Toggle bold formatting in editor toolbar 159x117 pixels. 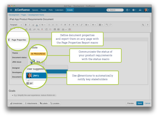[x=26, y=25]
